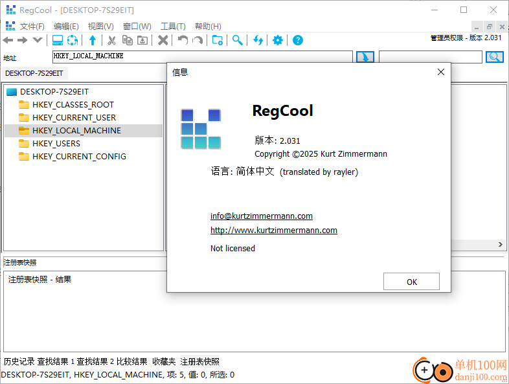Select HKEY_USERS in the tree
509x384 pixels.
(x=56, y=144)
